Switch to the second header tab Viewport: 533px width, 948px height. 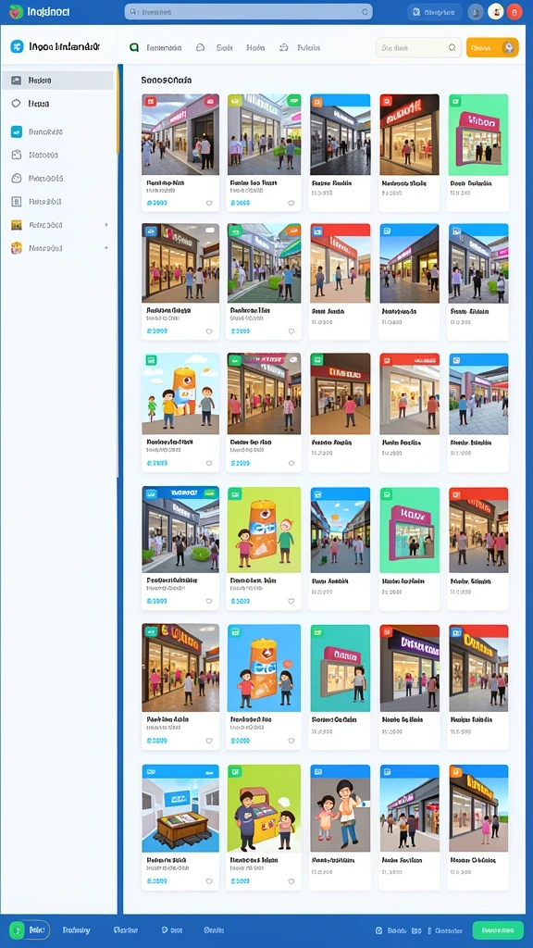click(x=215, y=47)
